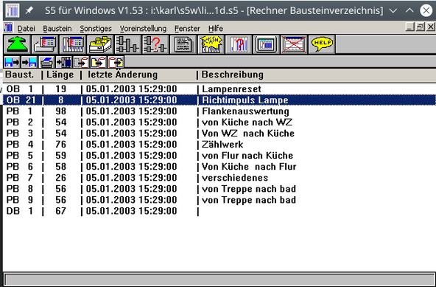Click the monitor screen toolbar icon

point(267,44)
